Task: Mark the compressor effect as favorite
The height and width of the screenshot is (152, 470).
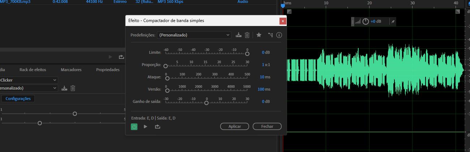Action: coord(259,35)
